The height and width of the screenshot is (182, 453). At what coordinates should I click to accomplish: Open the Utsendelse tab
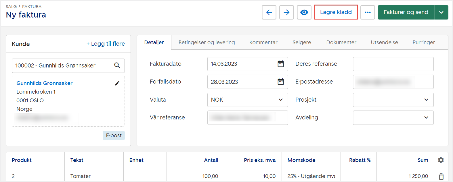click(x=384, y=42)
